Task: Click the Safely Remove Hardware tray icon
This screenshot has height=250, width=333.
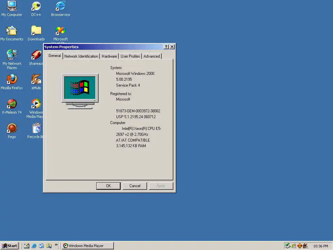Action: [x=288, y=246]
